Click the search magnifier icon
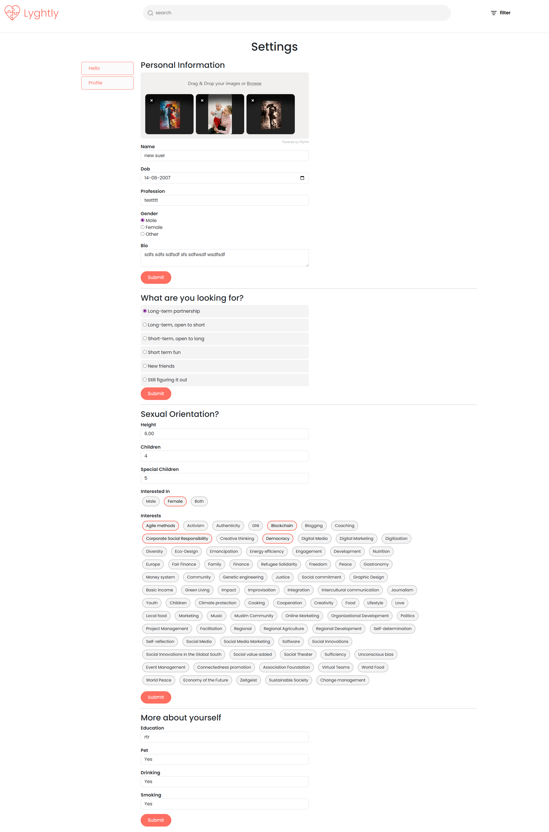This screenshot has height=832, width=549. tap(150, 13)
